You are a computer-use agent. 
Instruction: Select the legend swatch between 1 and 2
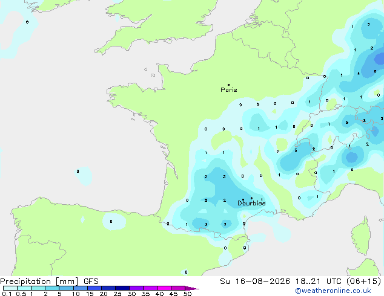pyautogui.click(x=38, y=288)
